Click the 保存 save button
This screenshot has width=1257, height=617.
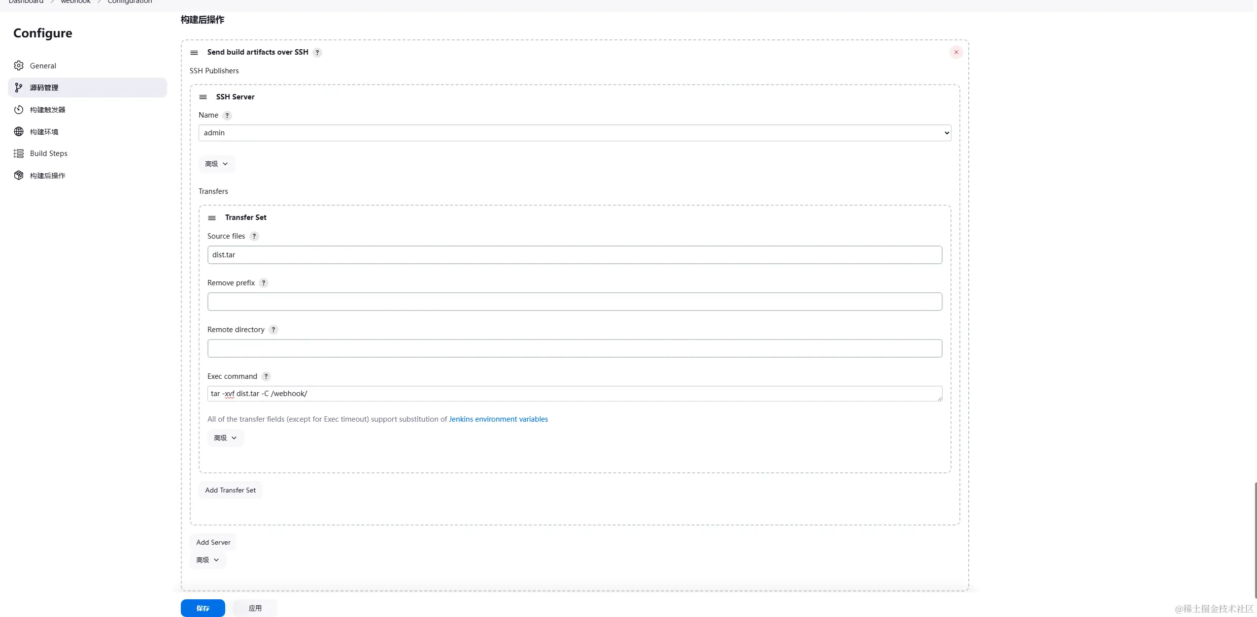coord(203,608)
